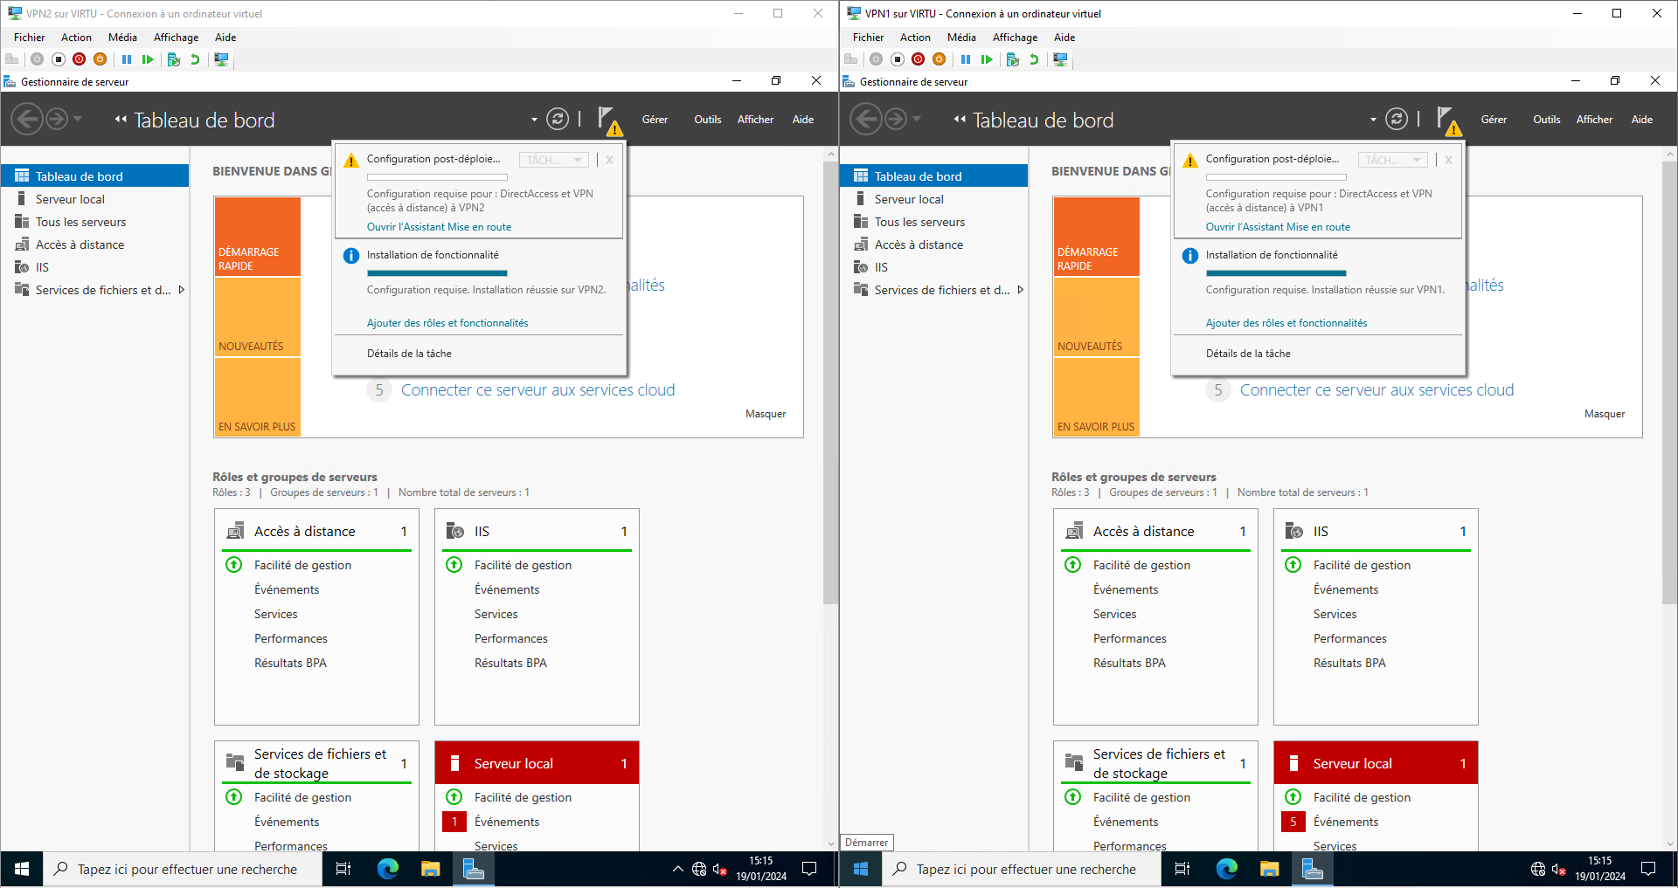The width and height of the screenshot is (1678, 888).
Task: Click Ouvrir l'Assistant Mise en route on VPN2
Action: point(439,227)
